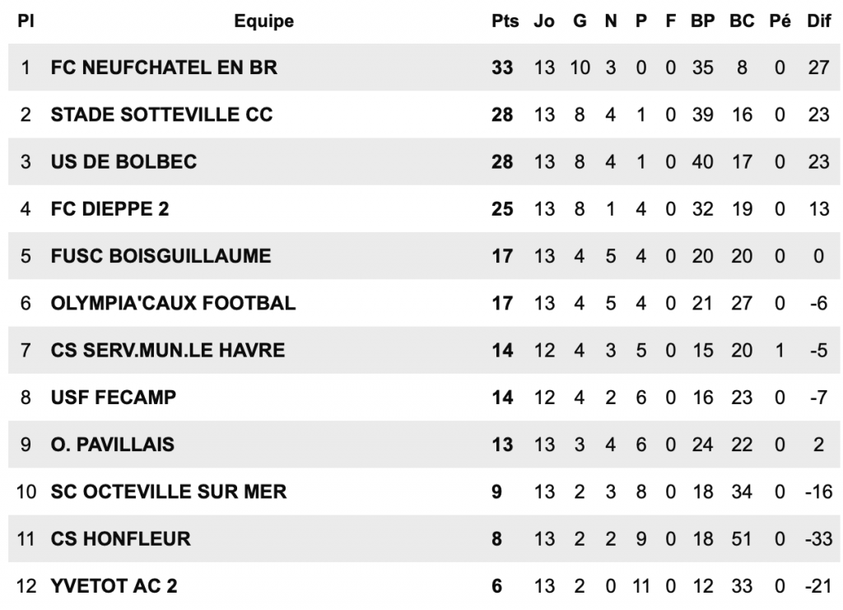Select the US DE BOLBEC team name

[x=123, y=161]
